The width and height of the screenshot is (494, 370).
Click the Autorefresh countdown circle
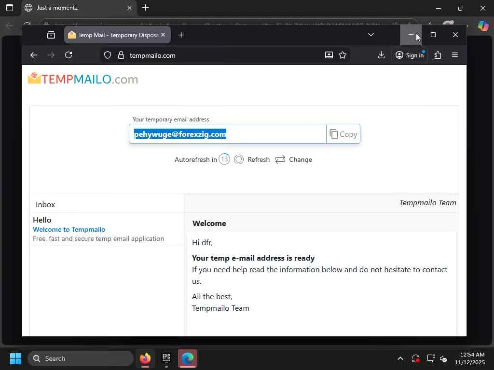pos(224,159)
